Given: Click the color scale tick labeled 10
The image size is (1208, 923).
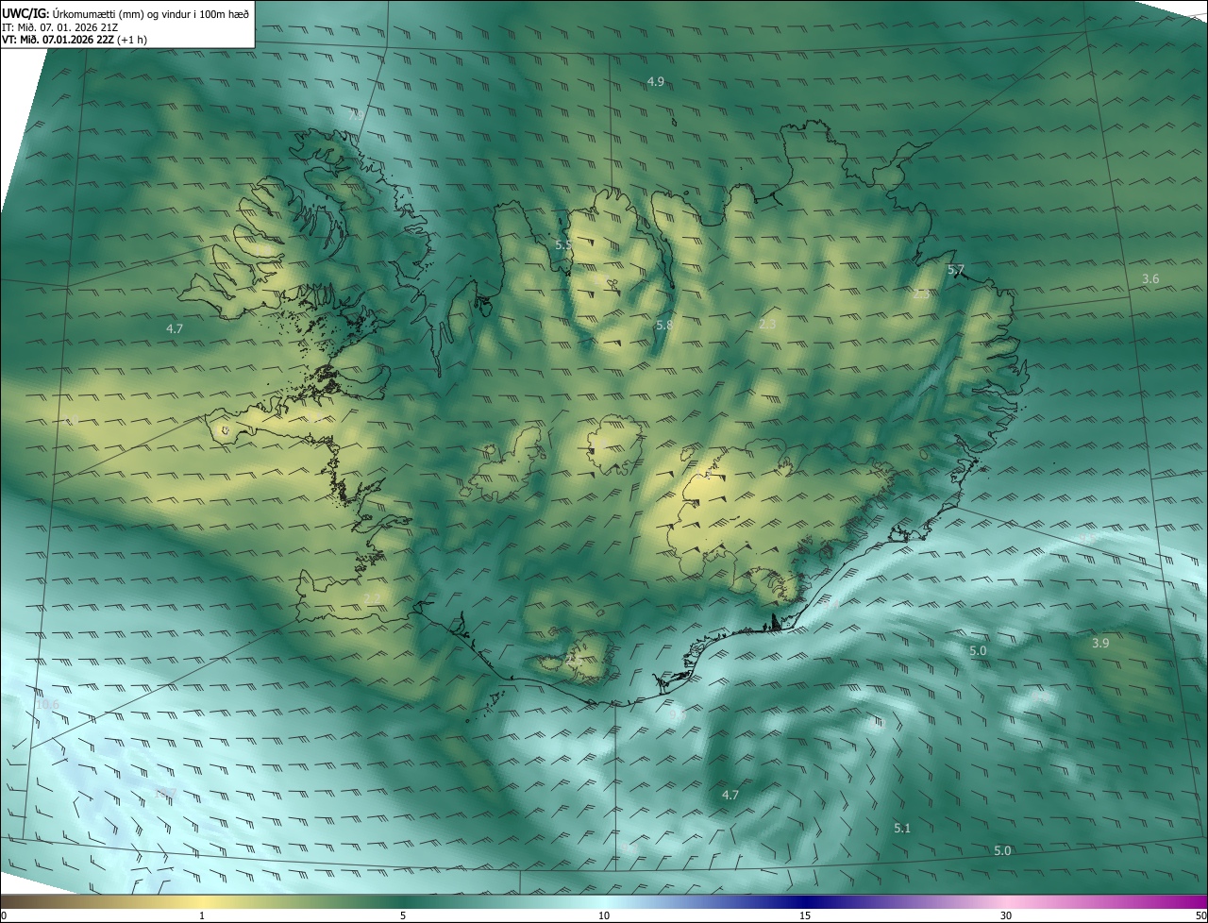Looking at the screenshot, I should click(604, 915).
